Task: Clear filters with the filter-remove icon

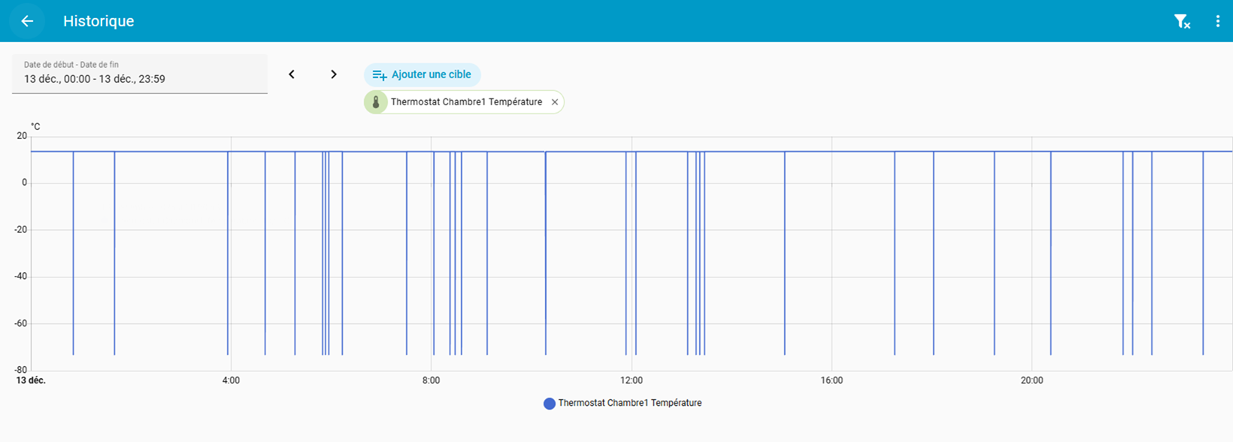Action: [x=1182, y=22]
